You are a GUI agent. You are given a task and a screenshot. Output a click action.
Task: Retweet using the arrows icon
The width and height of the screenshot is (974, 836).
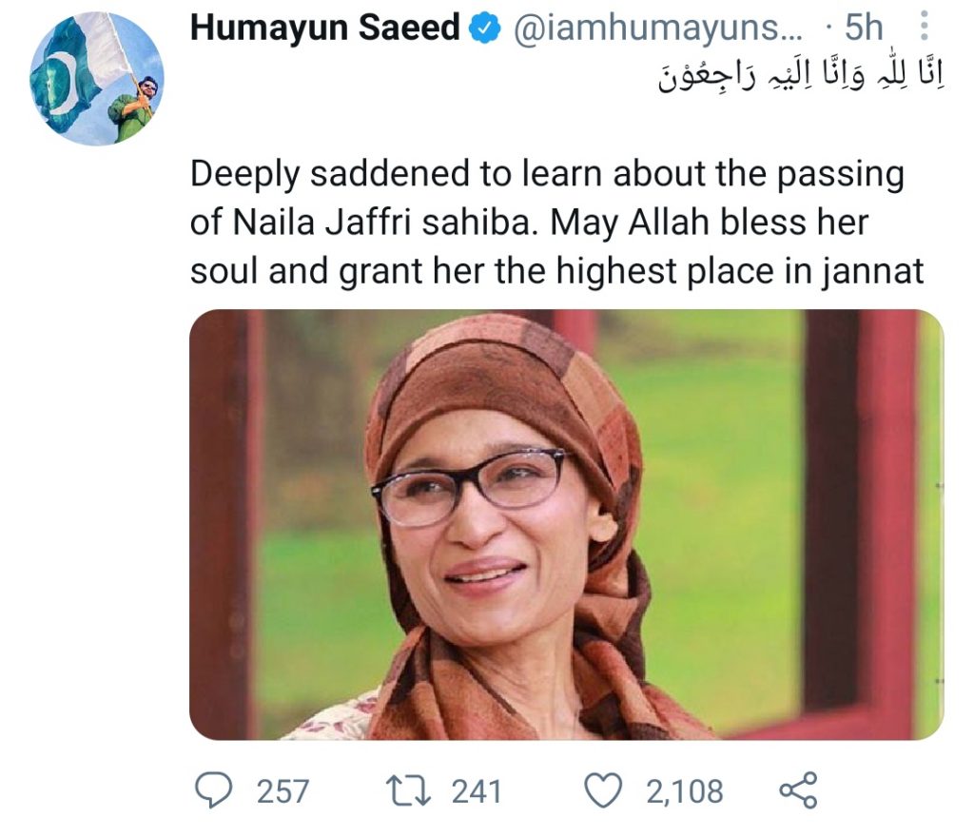(x=407, y=790)
